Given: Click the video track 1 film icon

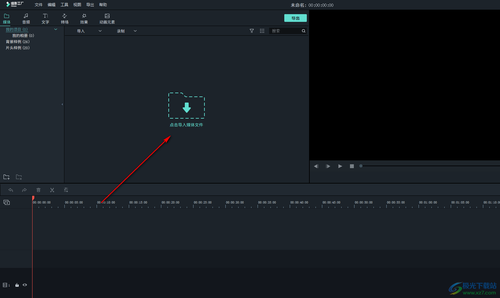Looking at the screenshot, I should (x=5, y=285).
